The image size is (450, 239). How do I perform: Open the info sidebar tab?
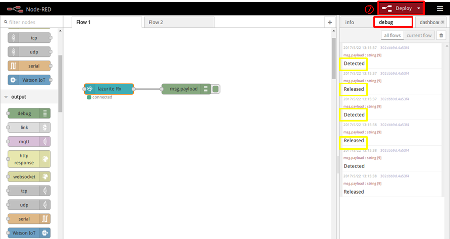pos(356,22)
